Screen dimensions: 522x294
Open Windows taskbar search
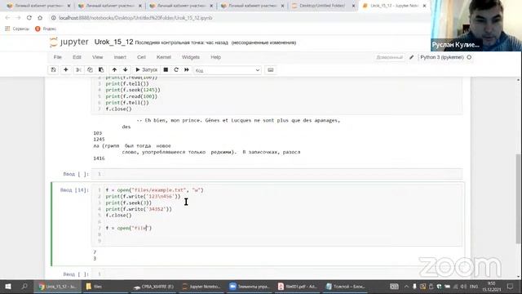[24, 287]
